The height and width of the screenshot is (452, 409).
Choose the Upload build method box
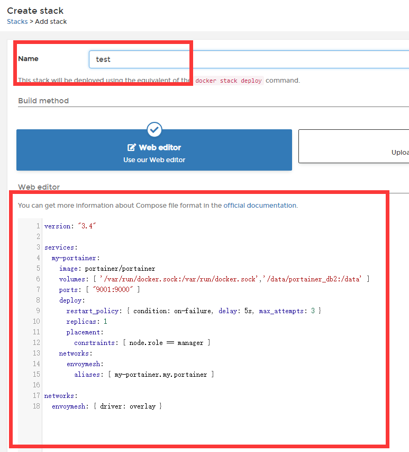pyautogui.click(x=354, y=146)
